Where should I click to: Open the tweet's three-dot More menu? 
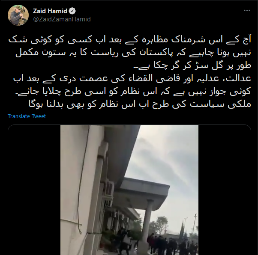[x=247, y=11]
